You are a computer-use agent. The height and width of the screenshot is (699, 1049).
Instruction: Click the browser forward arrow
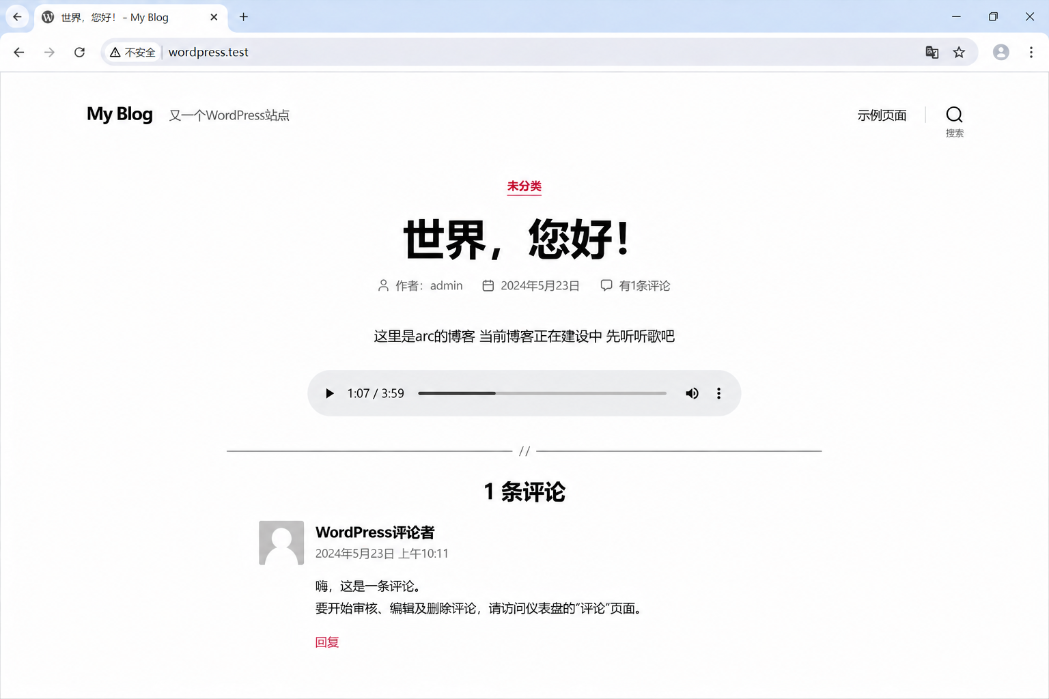(49, 52)
